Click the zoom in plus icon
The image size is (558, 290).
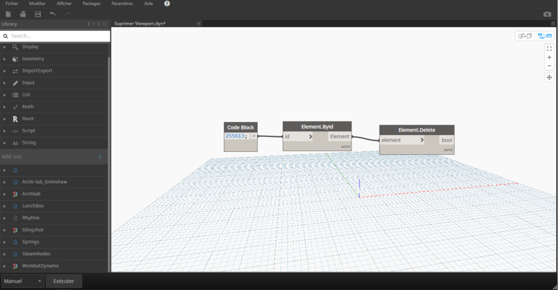coord(549,57)
